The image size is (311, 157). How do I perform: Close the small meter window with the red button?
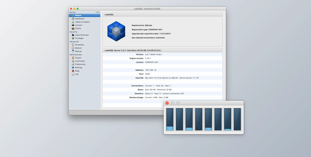point(167,103)
